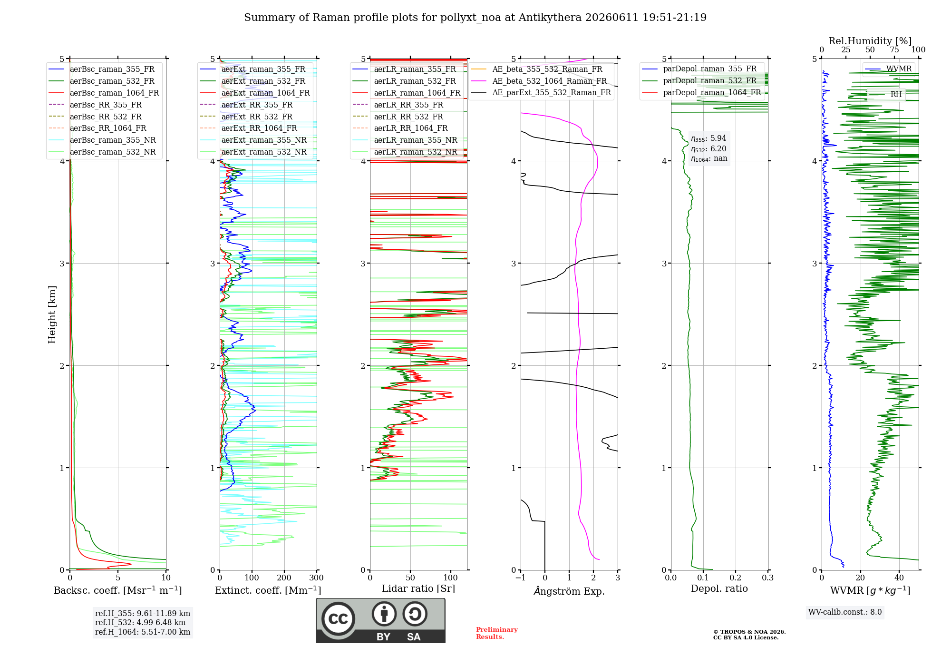This screenshot has width=951, height=647.
Task: Click the red Preliminary Results notice
Action: [497, 633]
